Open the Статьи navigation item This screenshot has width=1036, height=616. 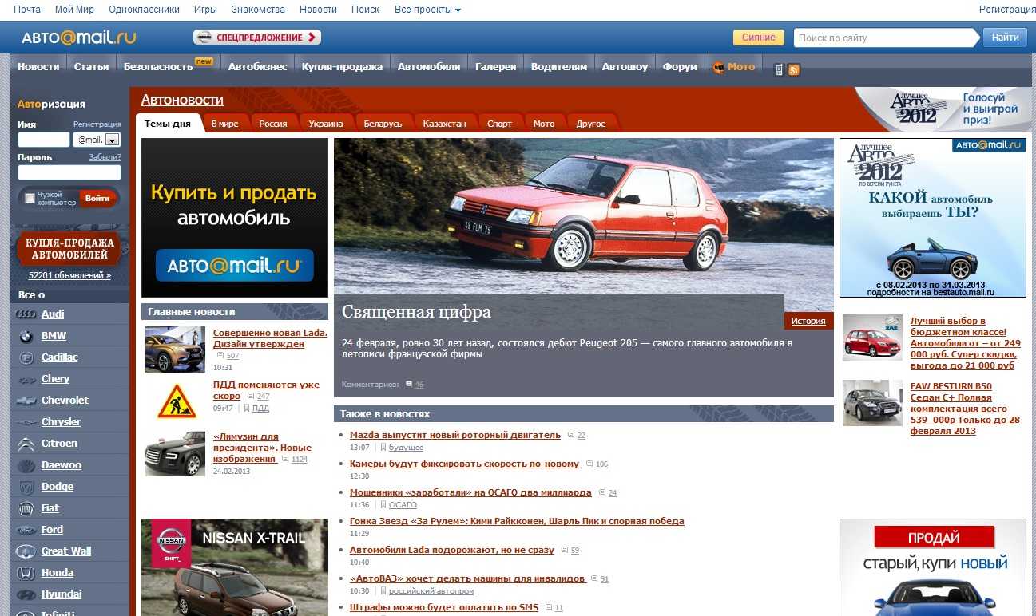[x=91, y=67]
